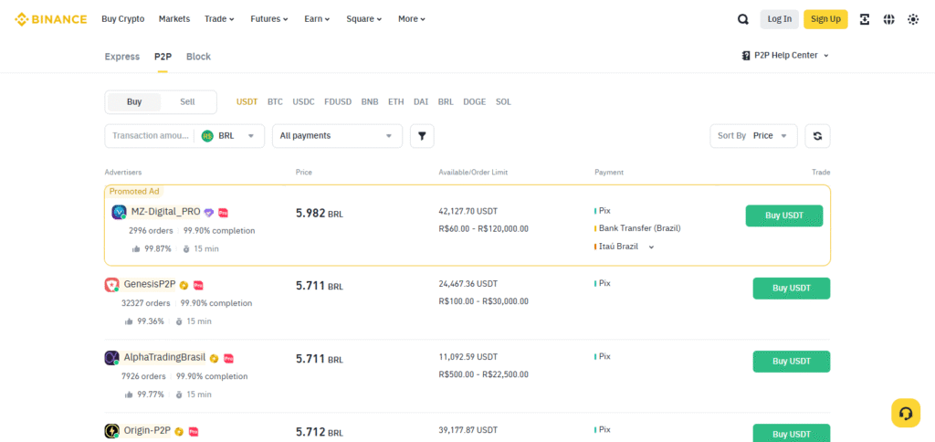Expand the Trade menu
Viewport: 935px width, 442px height.
tap(219, 19)
